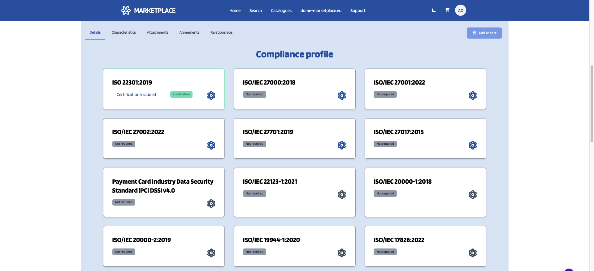Click Not required tag under ISO/IEC 20000-1:2018

click(x=385, y=194)
